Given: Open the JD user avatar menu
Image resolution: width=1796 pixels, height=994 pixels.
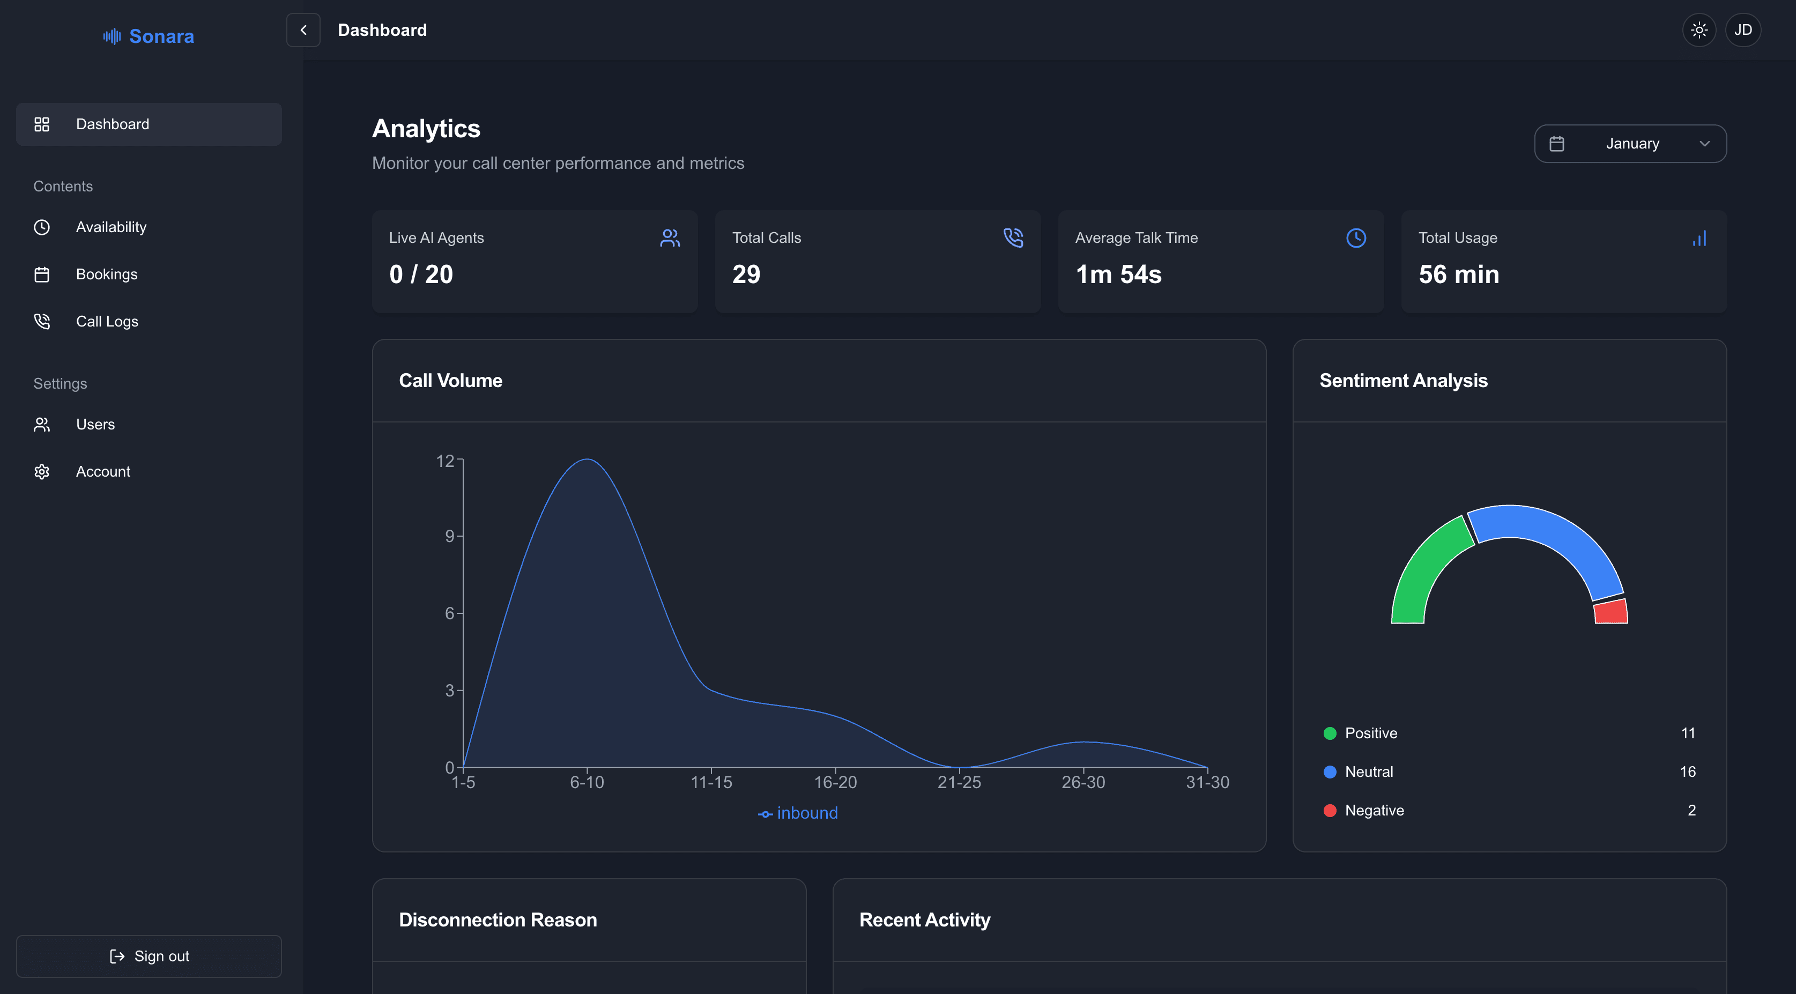Looking at the screenshot, I should pos(1743,30).
